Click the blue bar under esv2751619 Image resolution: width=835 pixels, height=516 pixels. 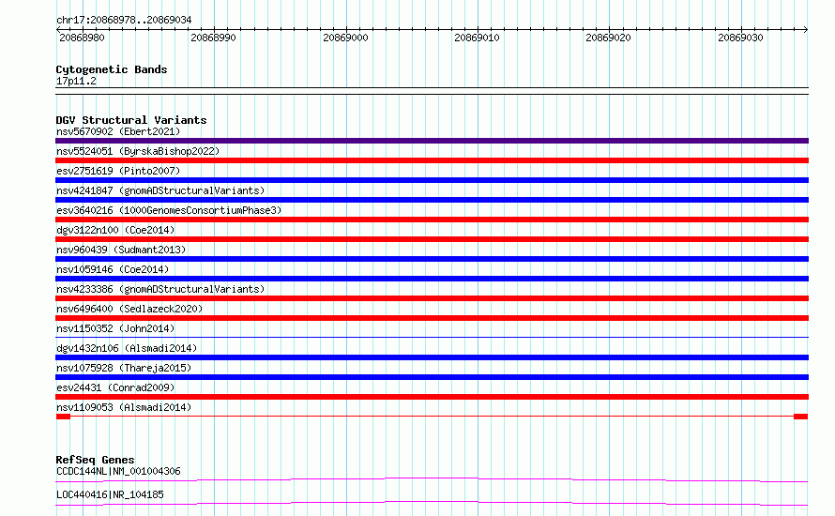click(x=432, y=180)
